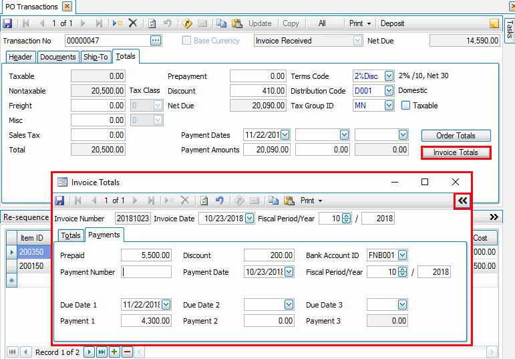Open the Tasks side panel tab
This screenshot has width=515, height=359.
click(x=510, y=29)
